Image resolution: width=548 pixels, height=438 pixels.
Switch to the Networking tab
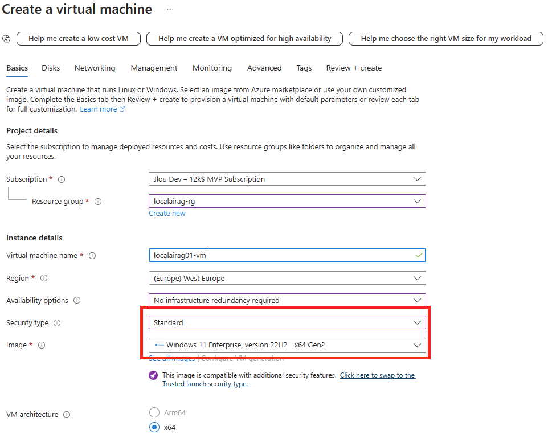[x=95, y=68]
